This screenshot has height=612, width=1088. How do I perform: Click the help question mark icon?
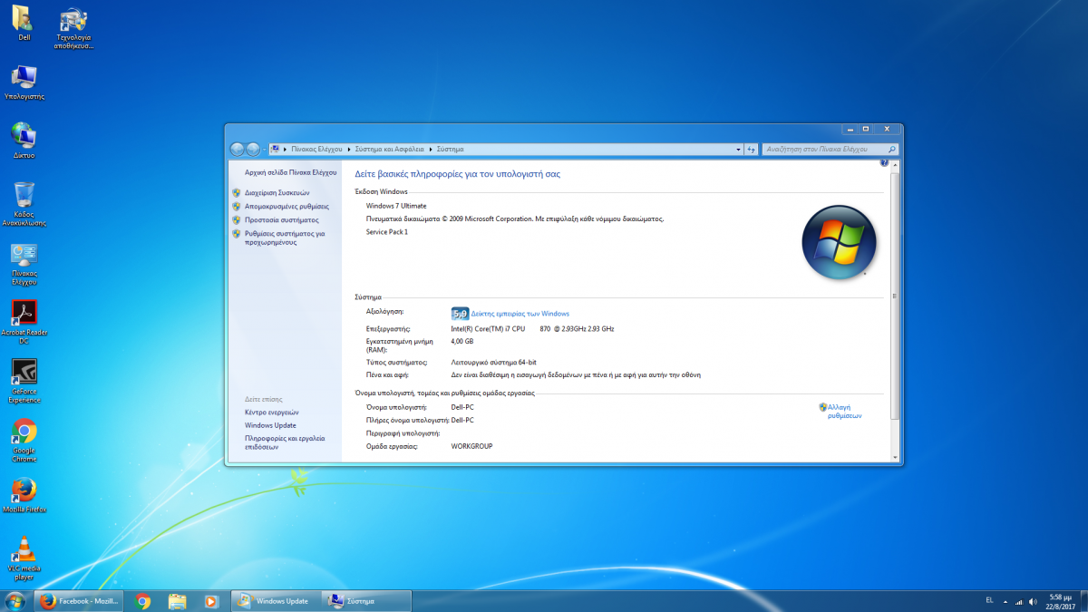pos(884,163)
